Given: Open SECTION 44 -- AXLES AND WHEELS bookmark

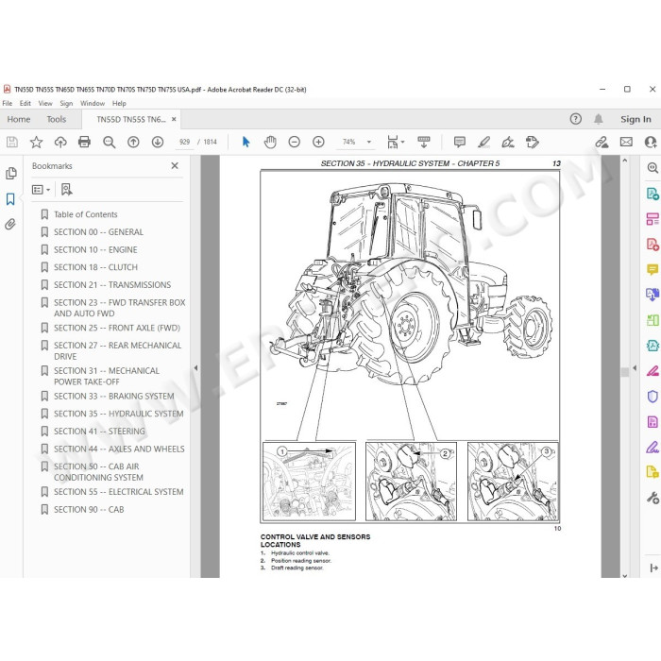Looking at the screenshot, I should [x=119, y=449].
